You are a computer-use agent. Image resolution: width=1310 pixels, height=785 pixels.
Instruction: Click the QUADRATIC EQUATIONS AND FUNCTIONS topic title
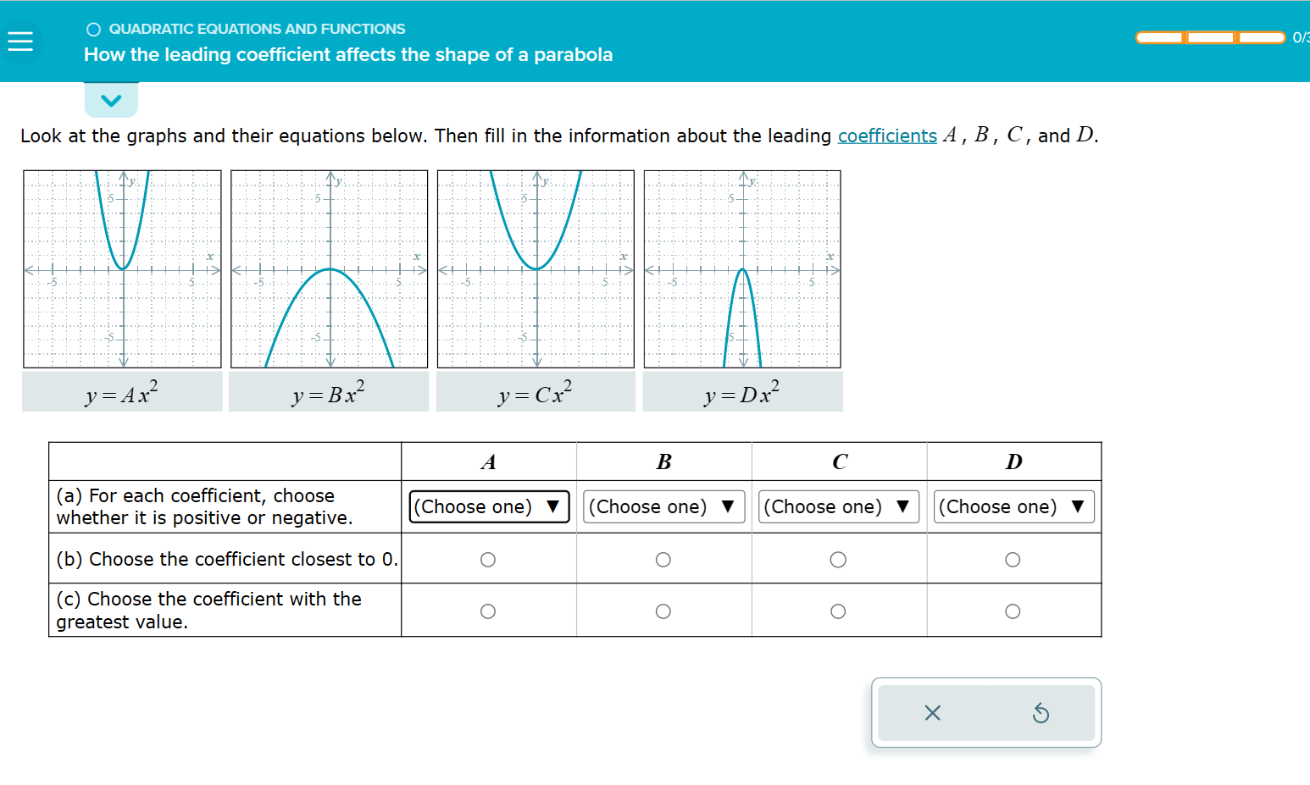click(x=256, y=28)
